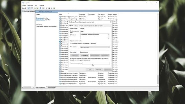Click icon of Служба шифрования диск... row

coord(60,17)
